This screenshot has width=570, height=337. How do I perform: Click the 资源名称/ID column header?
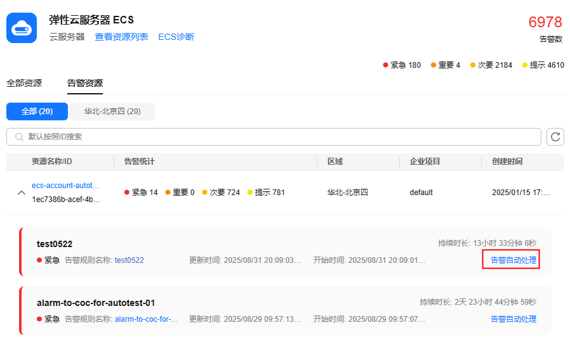click(x=51, y=162)
